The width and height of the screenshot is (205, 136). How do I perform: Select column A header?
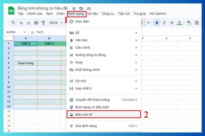click(x=26, y=38)
